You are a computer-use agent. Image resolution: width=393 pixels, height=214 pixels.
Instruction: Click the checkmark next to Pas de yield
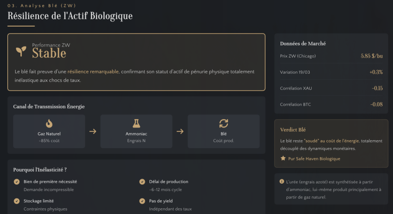tap(142, 201)
